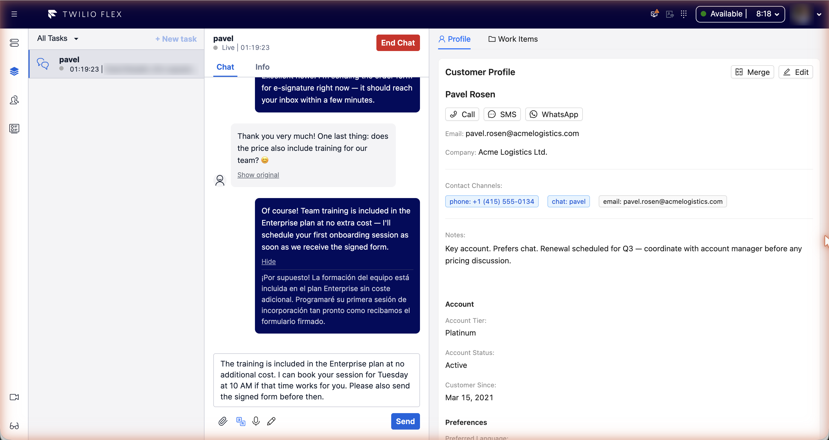Hide the Spanish translation

coord(268,261)
